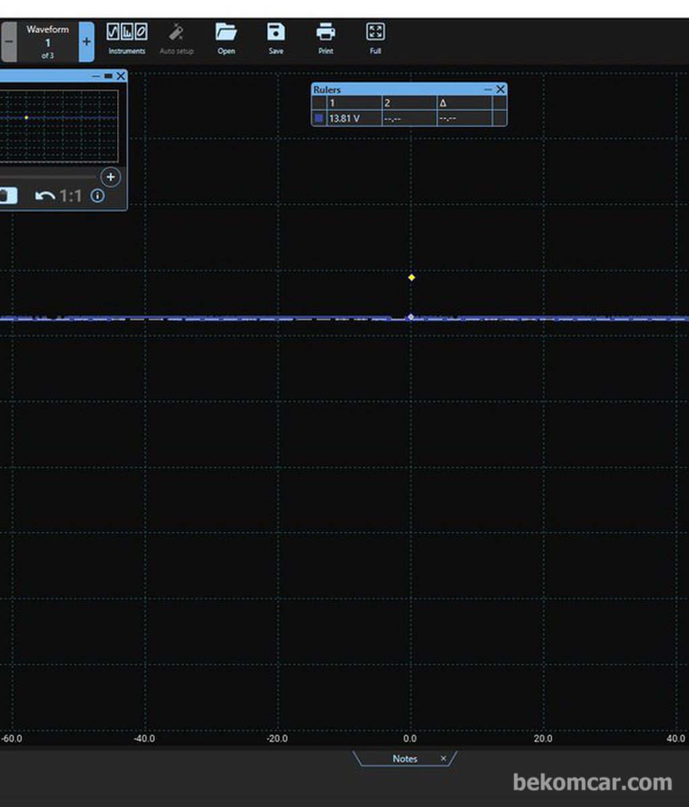
Task: Close the Notes tab
Action: click(443, 759)
